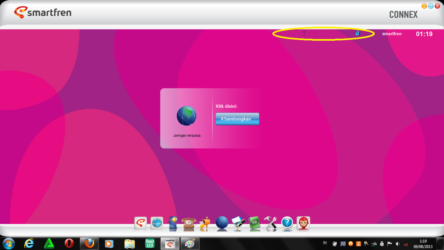Open hao123 shortcut on taskbar
Viewport: 444px width, 250px height.
point(150,243)
